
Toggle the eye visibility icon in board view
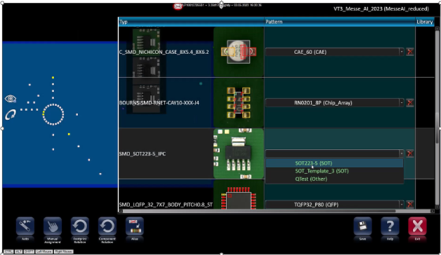tap(11, 98)
